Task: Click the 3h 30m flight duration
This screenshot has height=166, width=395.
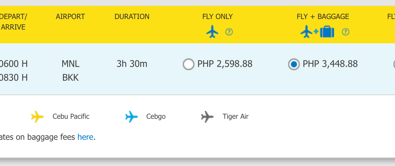Action: click(x=132, y=64)
